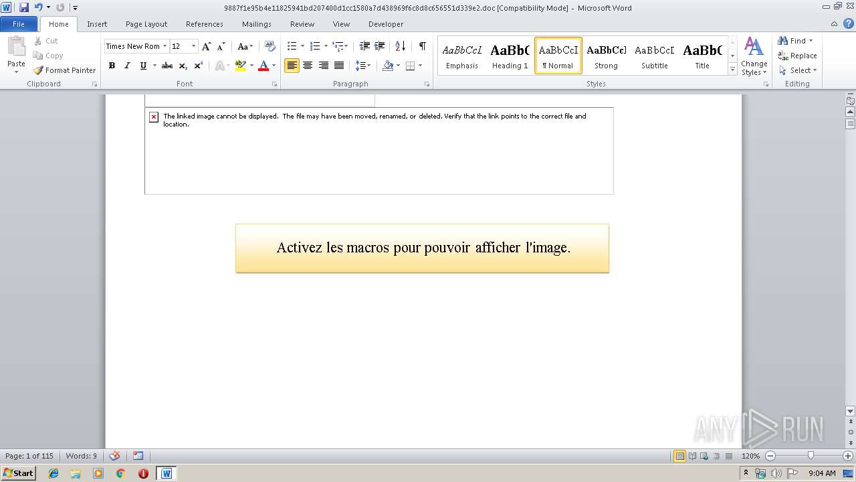Click Format Painter
Screen dimensions: 856x482
point(64,70)
